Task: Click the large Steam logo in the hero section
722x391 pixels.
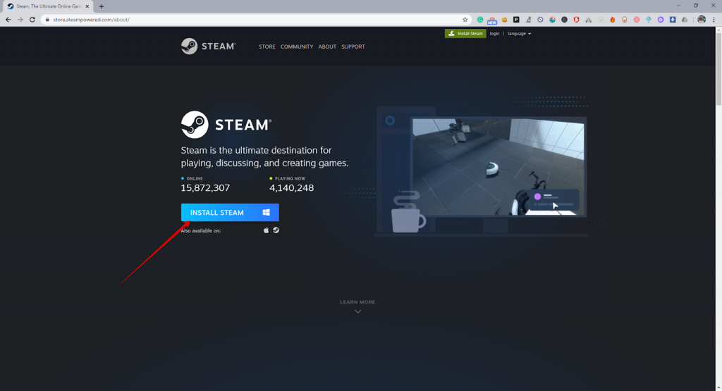Action: (226, 125)
